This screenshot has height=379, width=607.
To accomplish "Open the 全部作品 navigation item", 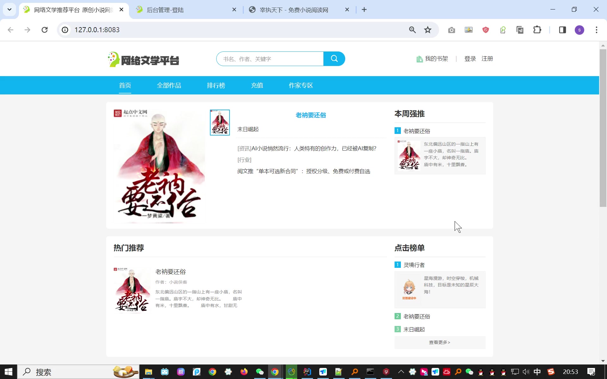I will [x=169, y=85].
